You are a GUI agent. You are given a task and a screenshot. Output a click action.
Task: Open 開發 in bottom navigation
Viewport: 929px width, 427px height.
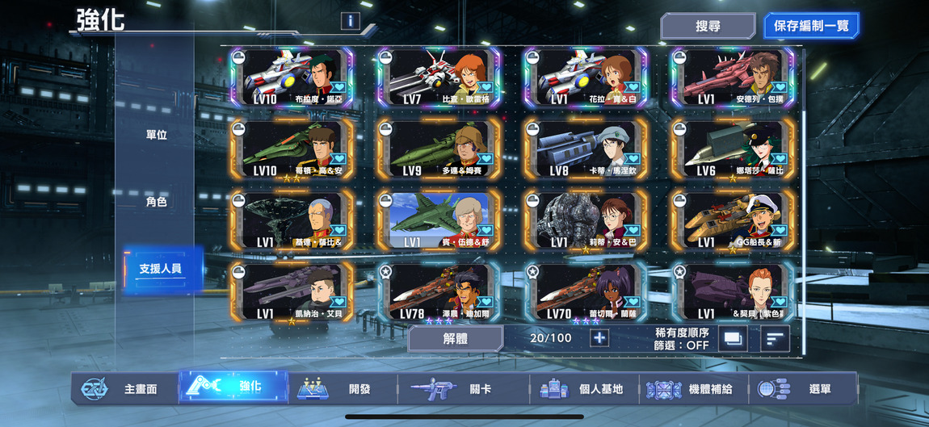[343, 389]
